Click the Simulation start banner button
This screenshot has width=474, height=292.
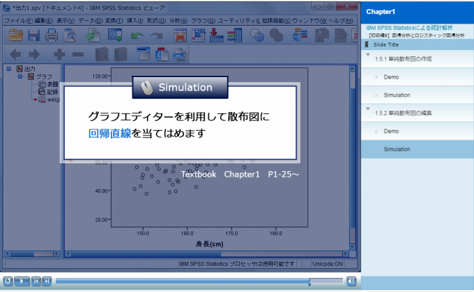[180, 88]
